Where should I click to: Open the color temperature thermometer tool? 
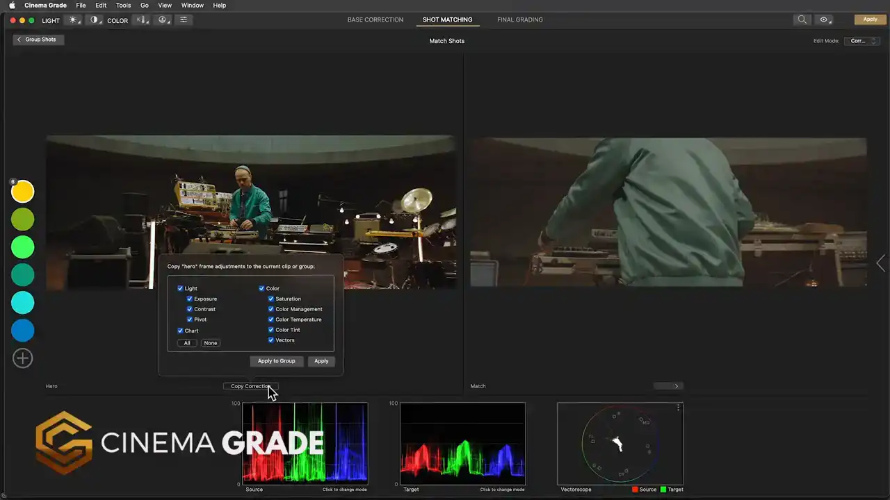point(142,20)
